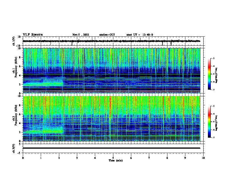
Task: Click the "6" kHz tick on ch.1 spectrogram
Action: (x=20, y=66)
